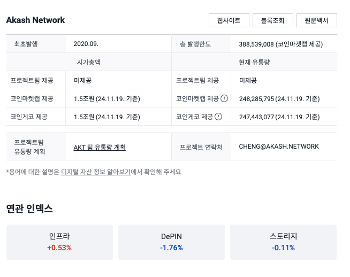Select the 스토리지 index card

pos(283,242)
